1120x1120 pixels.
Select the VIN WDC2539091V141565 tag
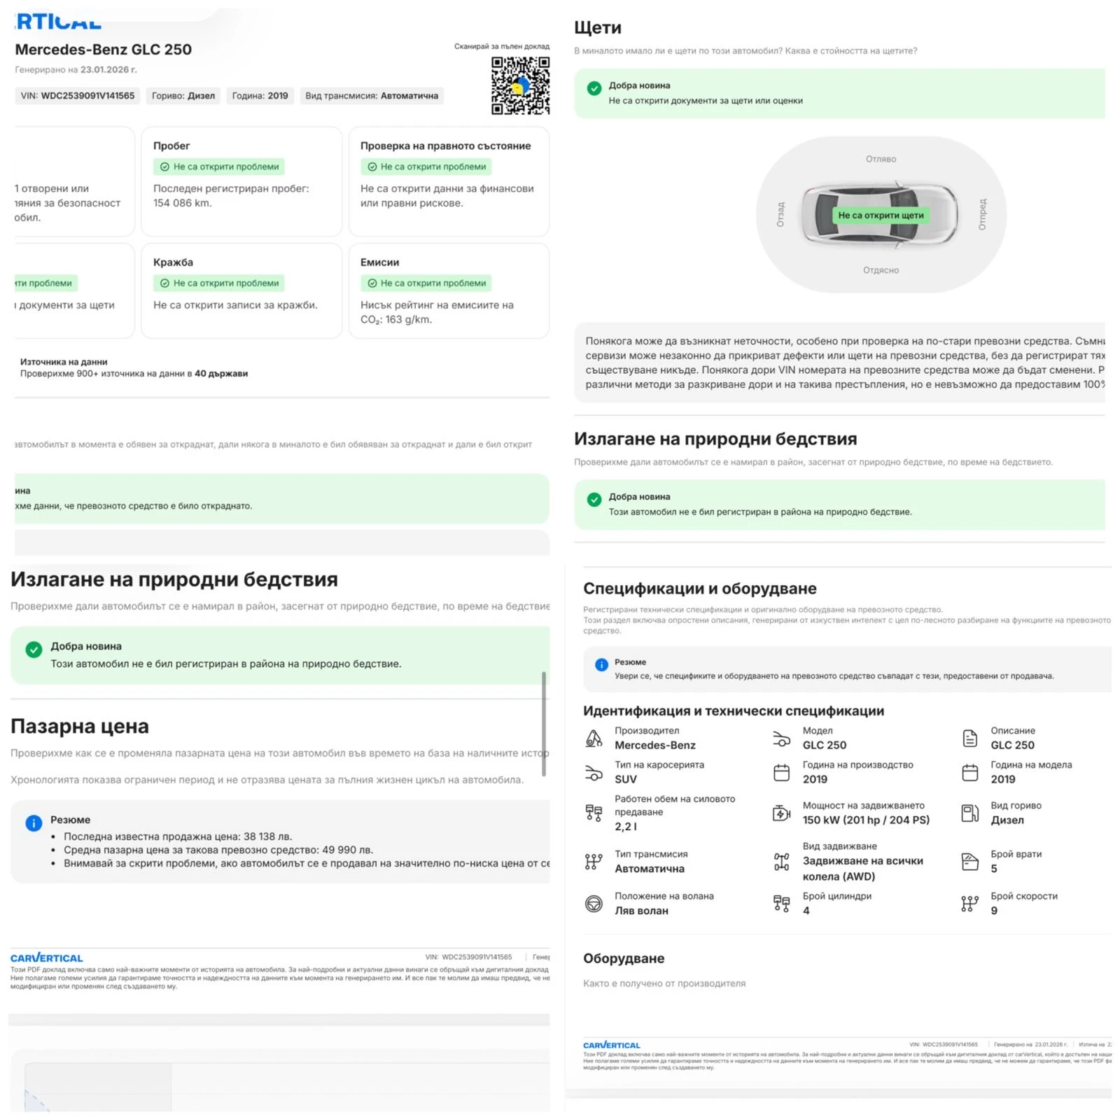pos(78,96)
